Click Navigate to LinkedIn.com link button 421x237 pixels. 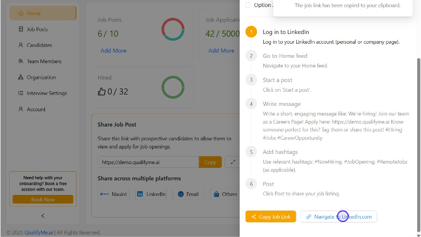point(338,216)
